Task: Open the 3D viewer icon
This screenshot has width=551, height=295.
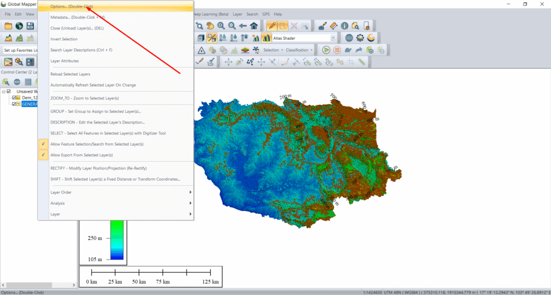Action: pyautogui.click(x=201, y=38)
